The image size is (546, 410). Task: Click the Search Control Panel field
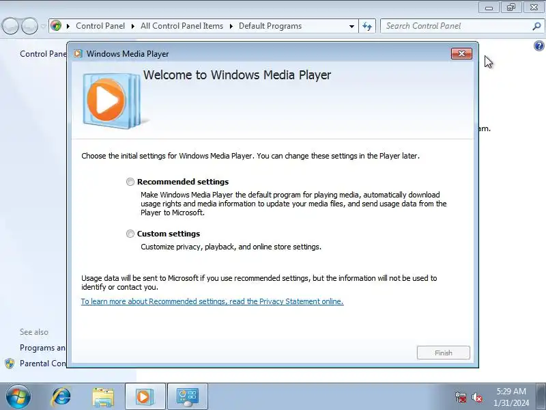pyautogui.click(x=457, y=26)
